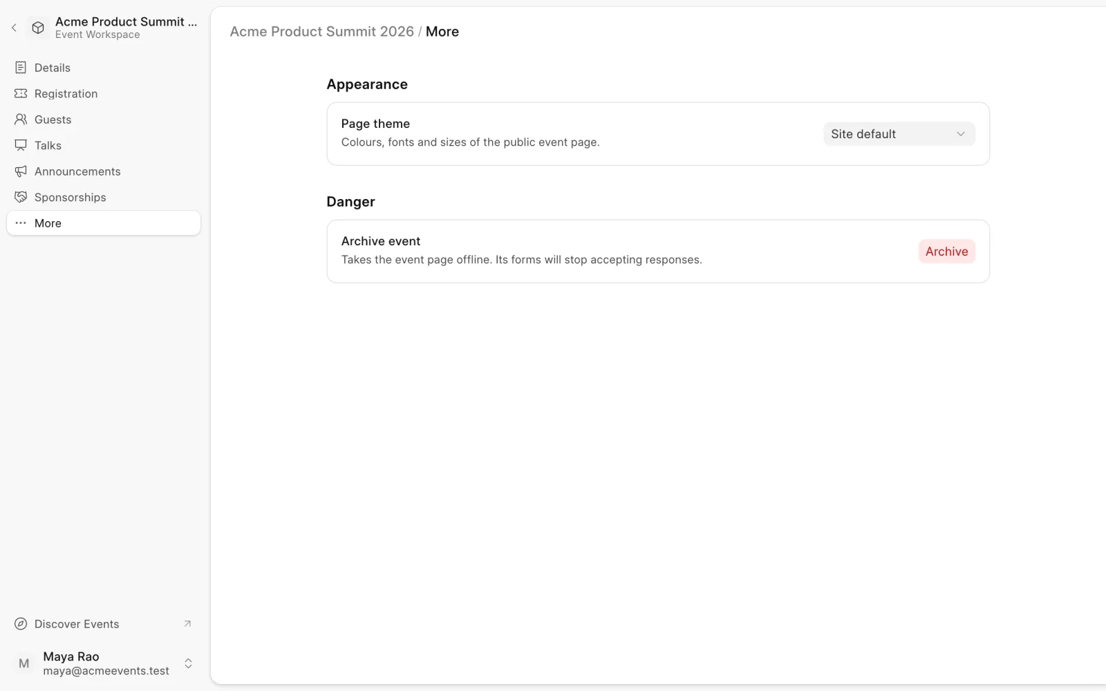Click the red Archive button
1106x691 pixels.
[946, 252]
